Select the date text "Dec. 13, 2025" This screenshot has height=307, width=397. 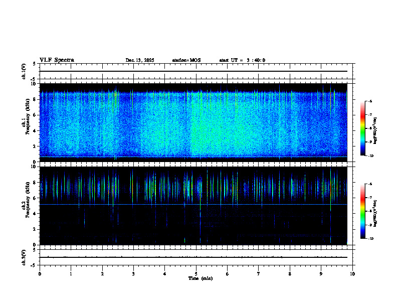click(x=140, y=60)
